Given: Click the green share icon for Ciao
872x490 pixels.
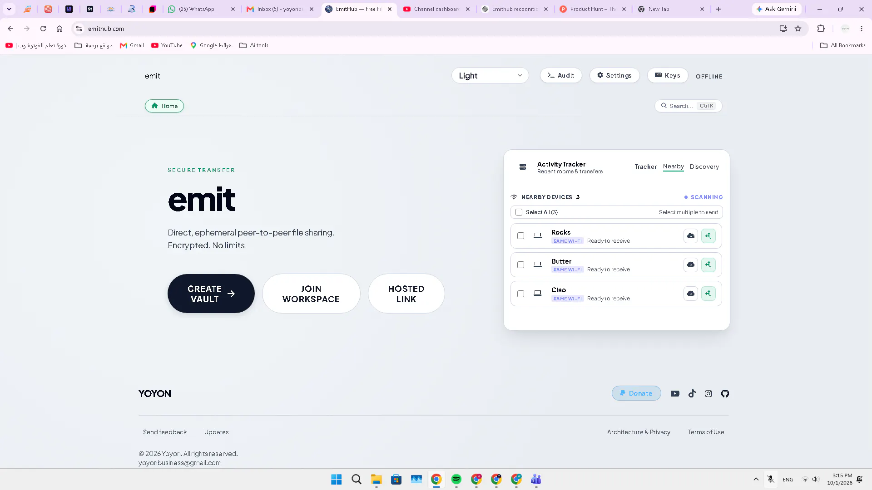Looking at the screenshot, I should [x=708, y=294].
